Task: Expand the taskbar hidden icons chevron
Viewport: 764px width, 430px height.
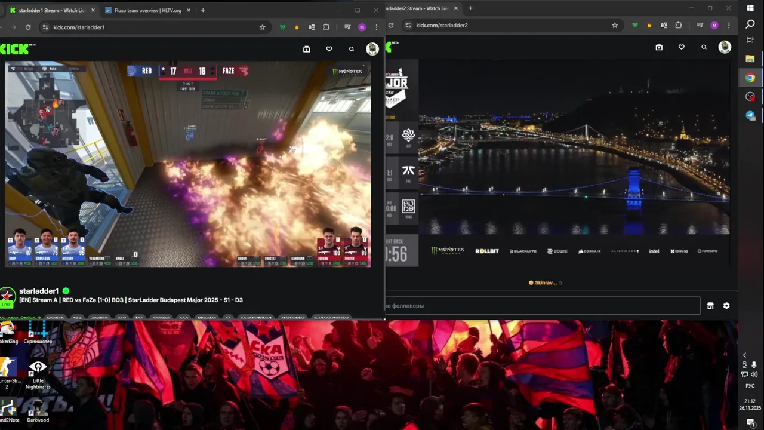Action: [x=744, y=355]
